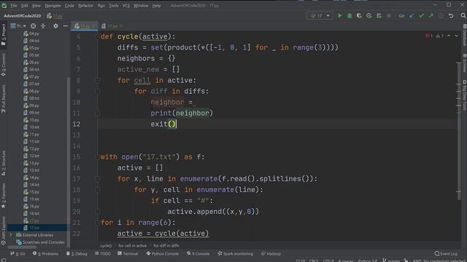
Task: Open the Navigate menu
Action: (x=53, y=5)
